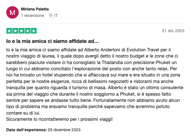Open the Miriana Paletta reviewer profile
This screenshot has width=191, height=136.
[35, 9]
